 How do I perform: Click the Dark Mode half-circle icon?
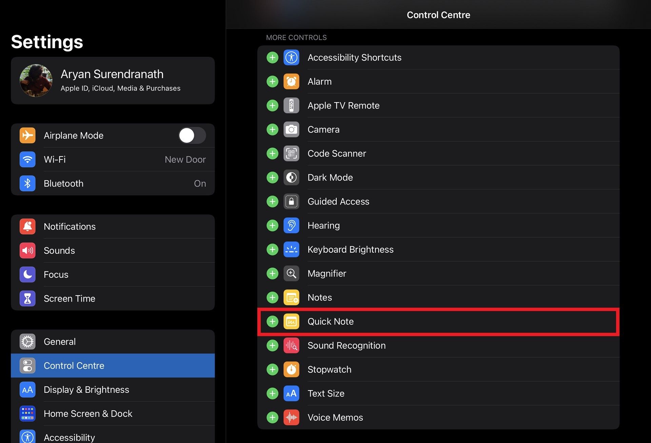tap(291, 177)
